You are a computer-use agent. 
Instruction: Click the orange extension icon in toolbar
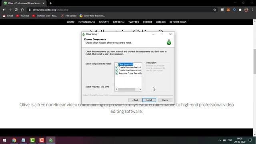click(x=228, y=10)
